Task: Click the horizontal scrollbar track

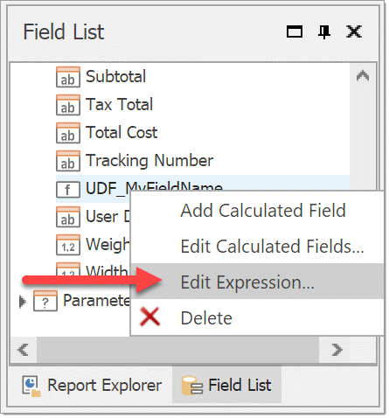Action: (177, 350)
